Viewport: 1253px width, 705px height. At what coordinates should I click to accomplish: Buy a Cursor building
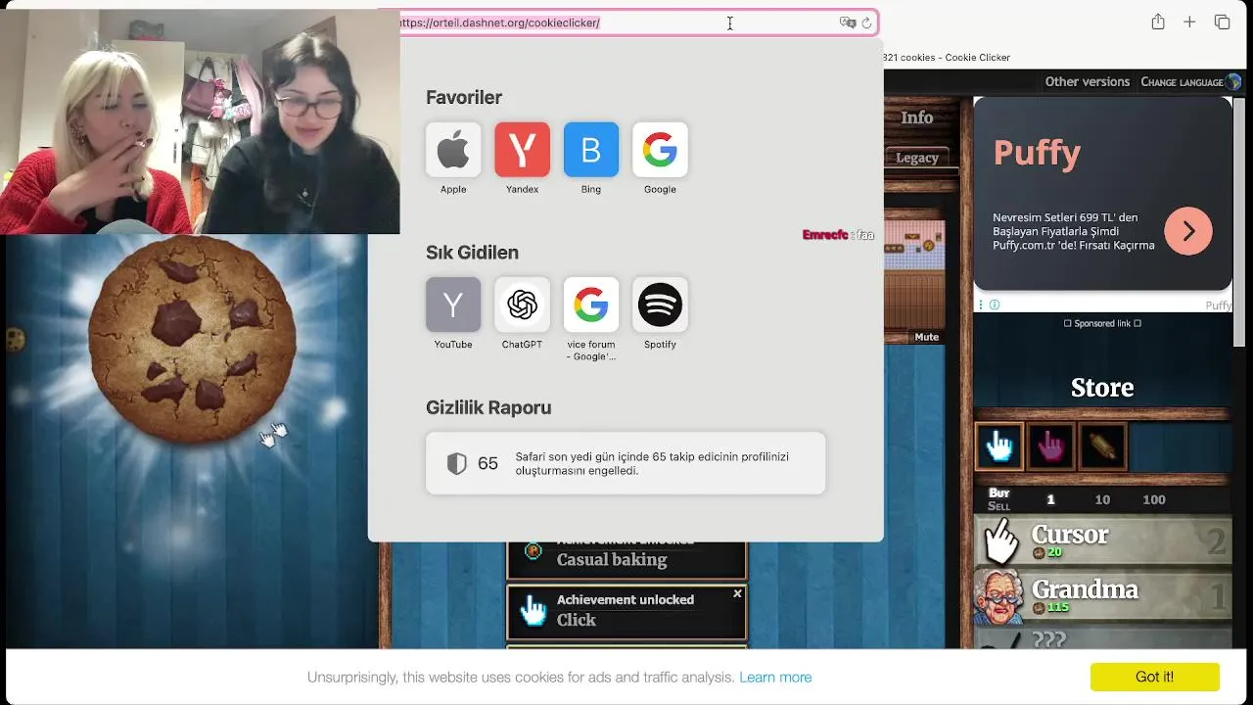(1102, 540)
